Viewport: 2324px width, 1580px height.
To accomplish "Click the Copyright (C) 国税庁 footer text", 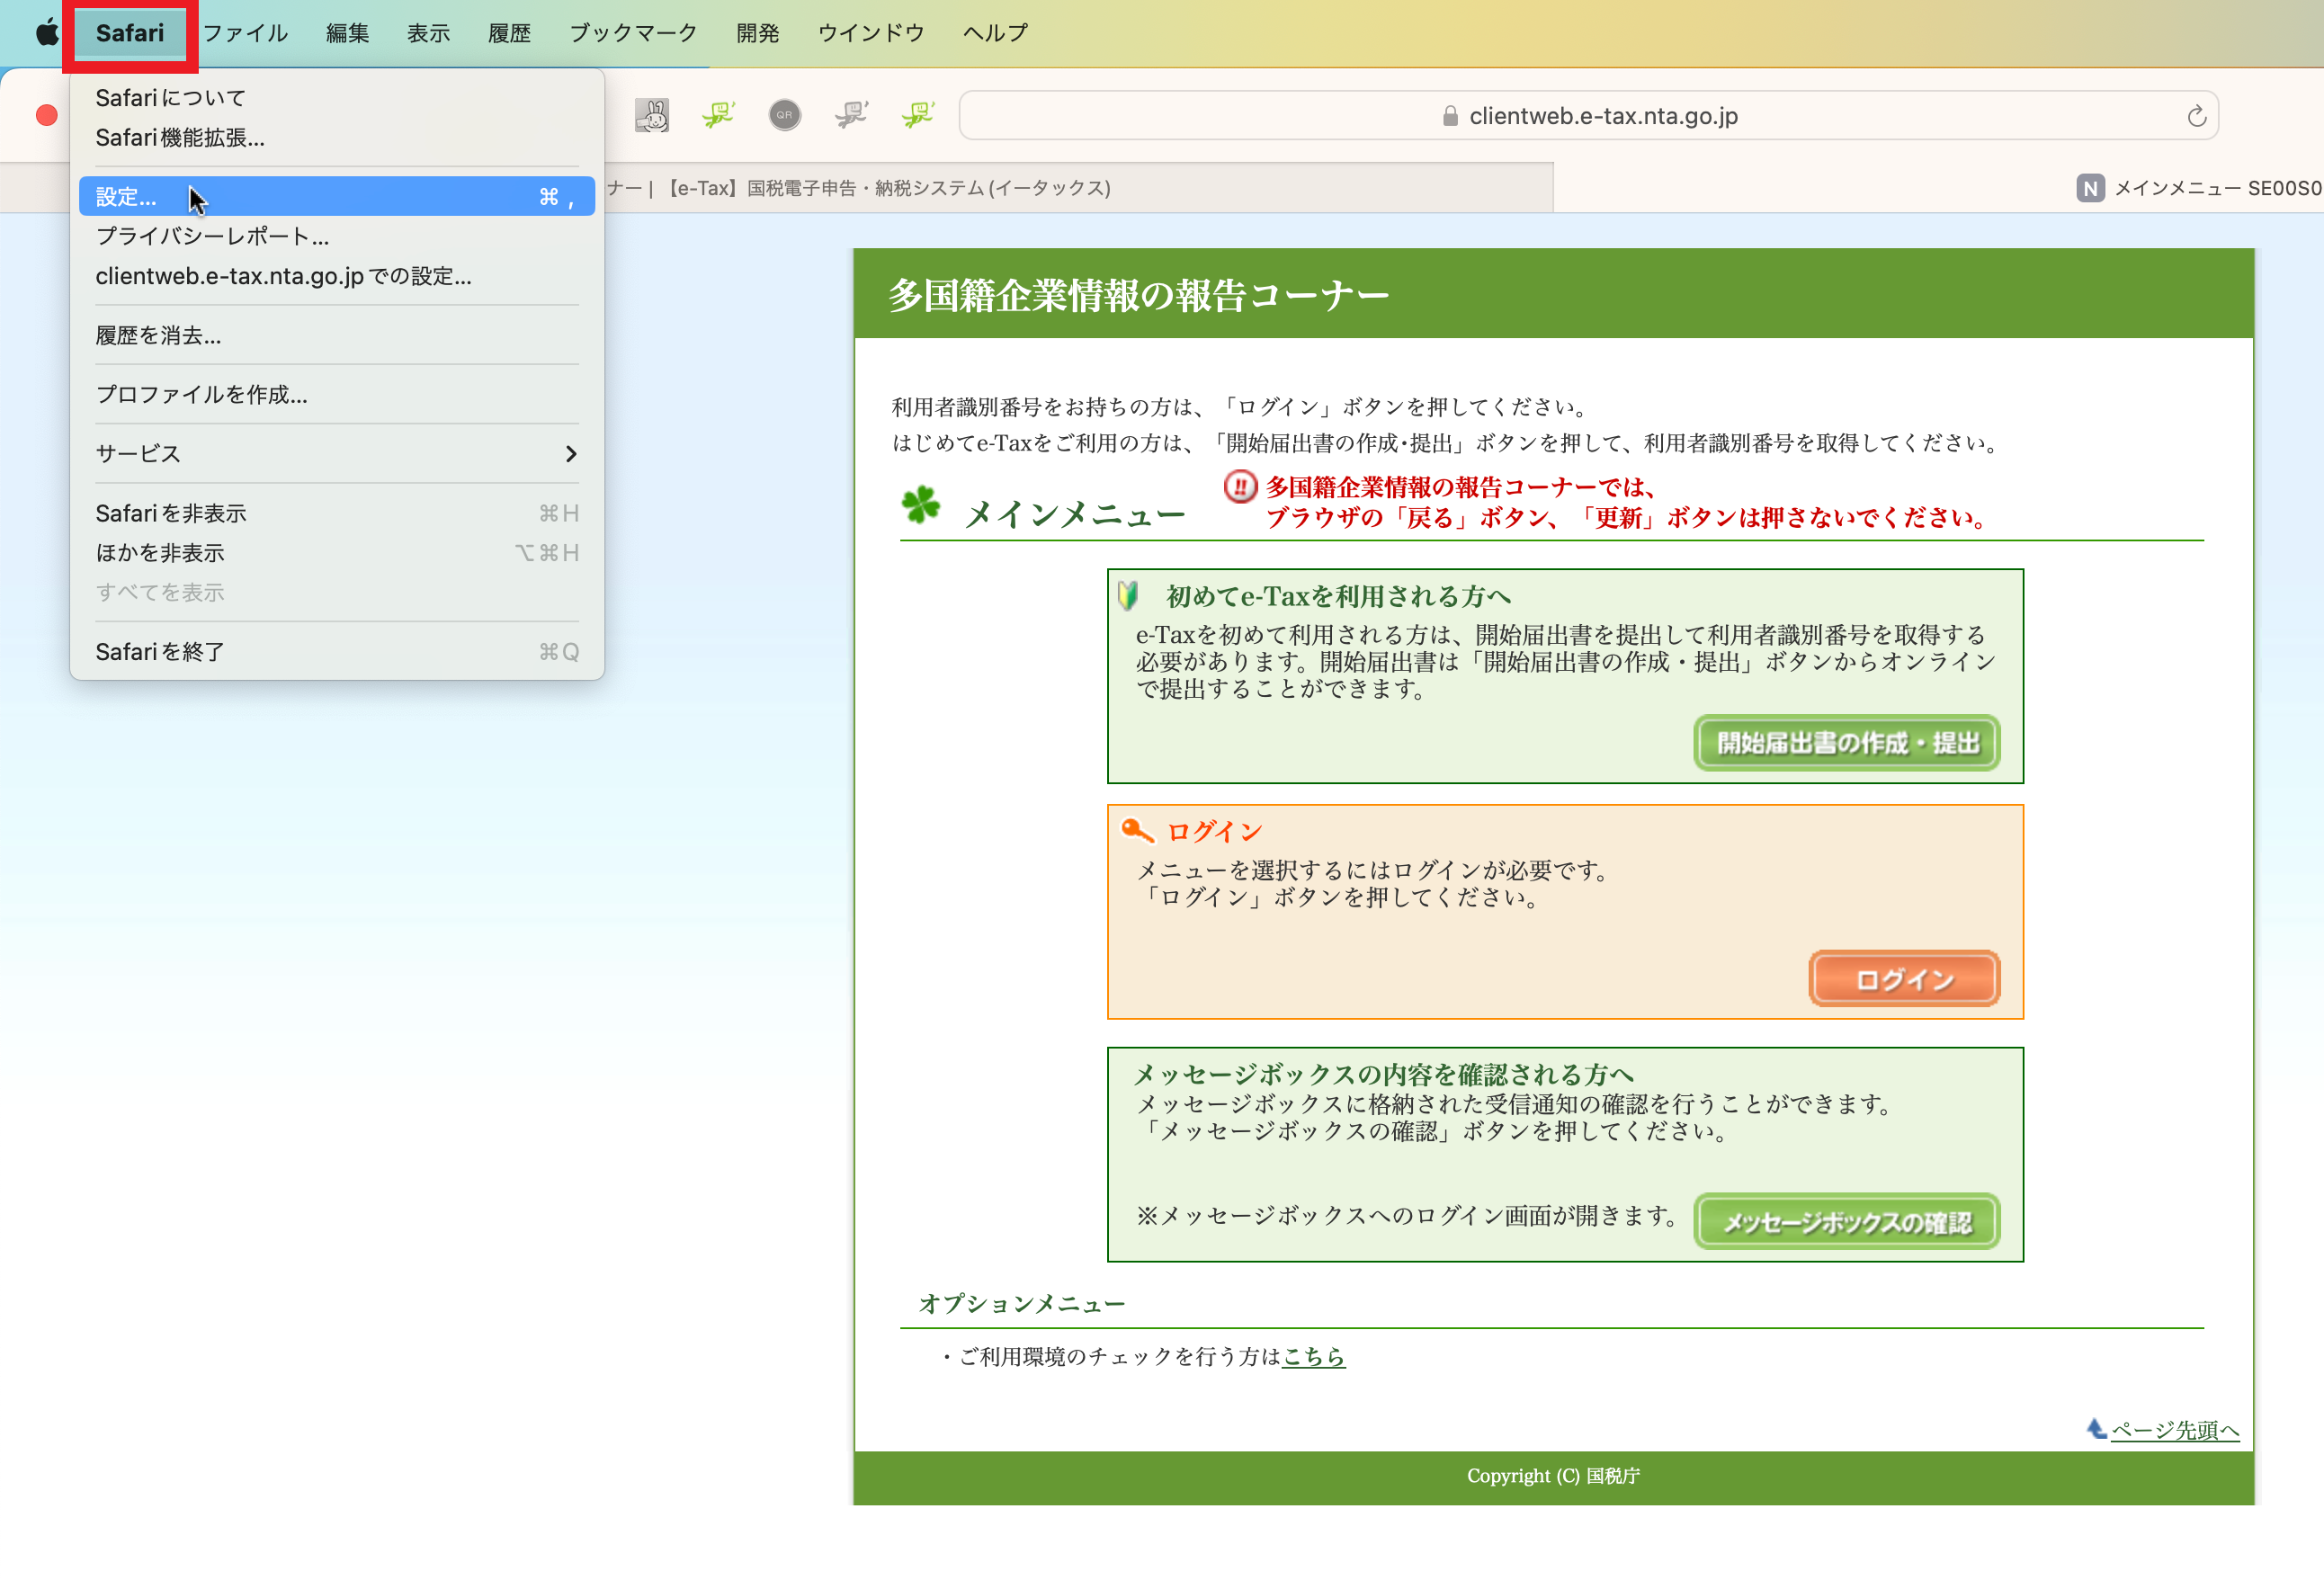I will tap(1552, 1475).
